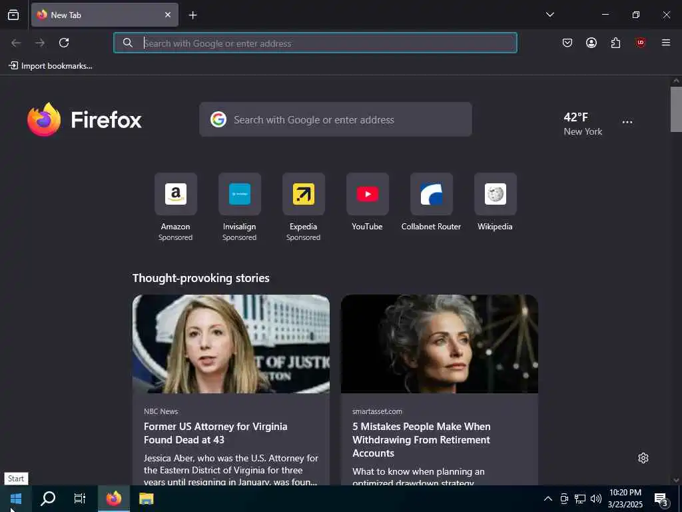Click Import bookmarks… in bookmarks toolbar
Image resolution: width=682 pixels, height=512 pixels.
[x=51, y=66]
